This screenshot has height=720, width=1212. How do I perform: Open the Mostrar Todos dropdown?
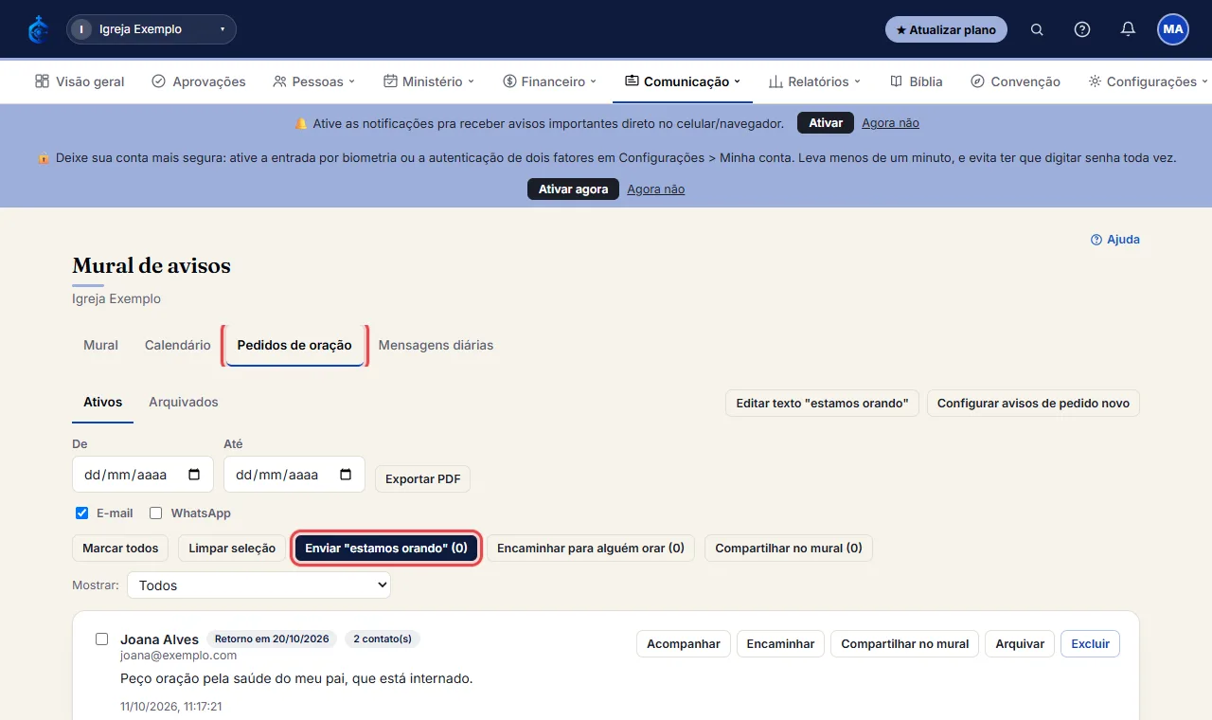tap(258, 585)
